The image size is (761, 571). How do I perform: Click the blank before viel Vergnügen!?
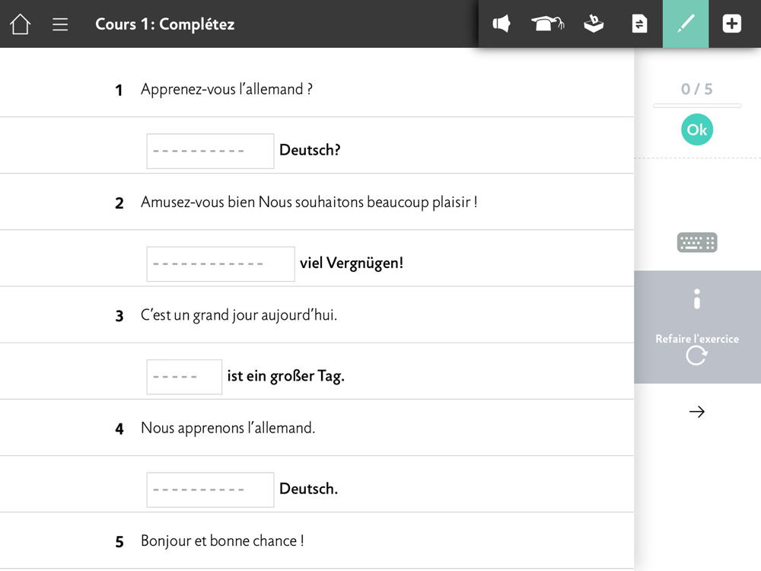221,264
